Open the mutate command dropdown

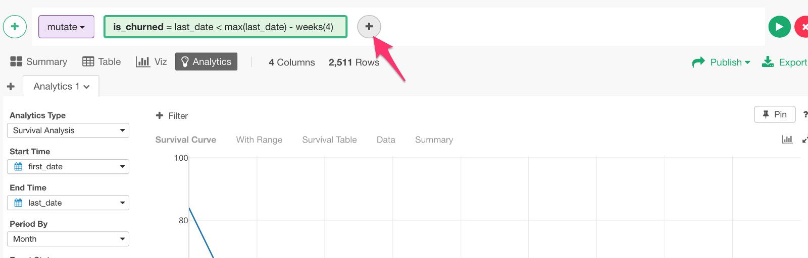click(66, 27)
